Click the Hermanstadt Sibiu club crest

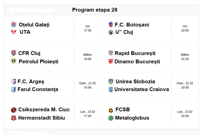coord(14,118)
